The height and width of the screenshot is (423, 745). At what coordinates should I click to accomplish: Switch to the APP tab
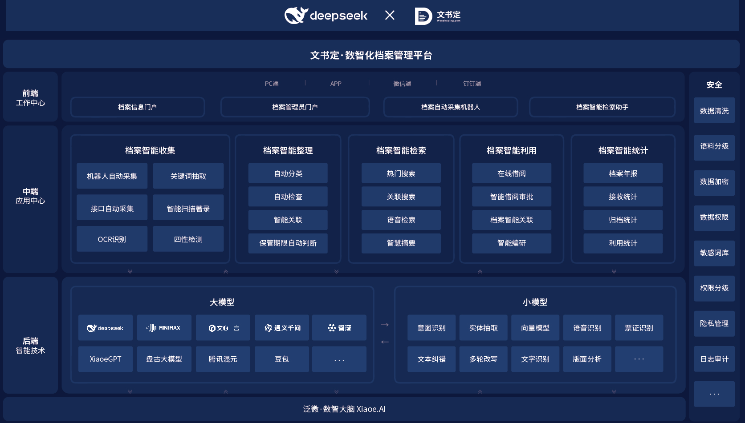point(336,84)
